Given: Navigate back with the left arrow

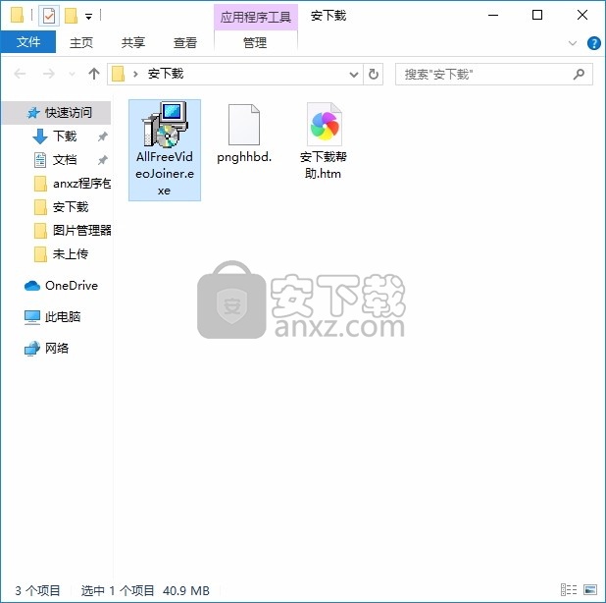Looking at the screenshot, I should pos(21,74).
